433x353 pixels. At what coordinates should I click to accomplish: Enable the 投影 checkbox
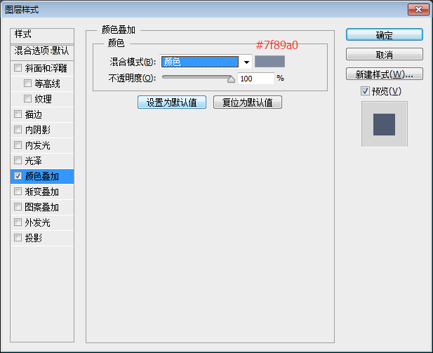(x=18, y=237)
